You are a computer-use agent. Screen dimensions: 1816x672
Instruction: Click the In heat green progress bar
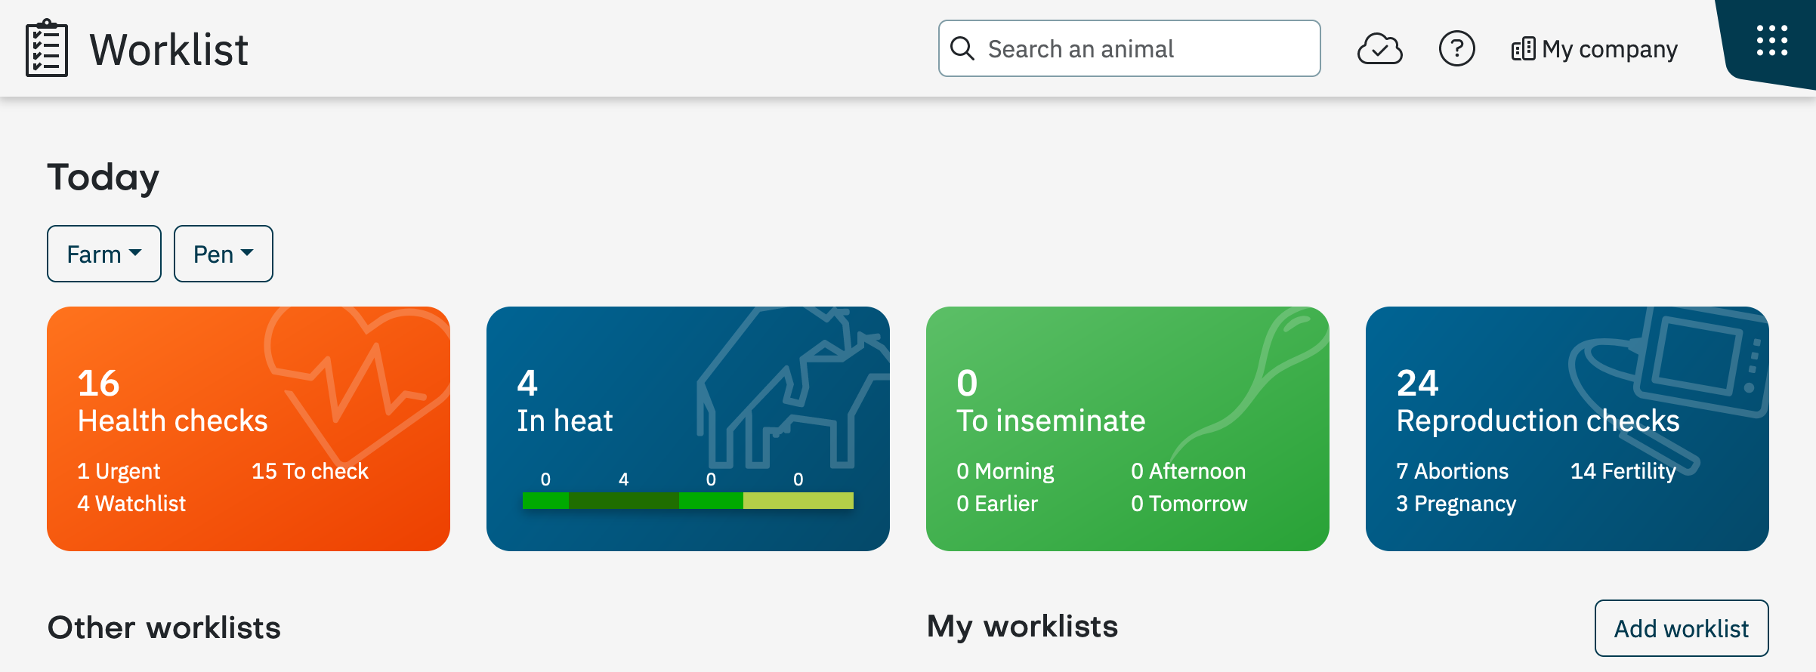pyautogui.click(x=687, y=500)
